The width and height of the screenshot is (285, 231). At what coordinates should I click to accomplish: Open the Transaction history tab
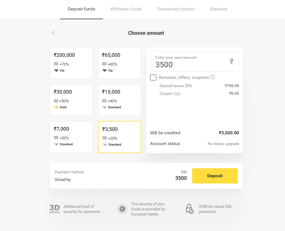[x=175, y=9]
